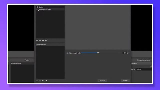This screenshot has height=90, width=160.
Task: Decrease reduction level with stepper down arrow
Action: 127,53
